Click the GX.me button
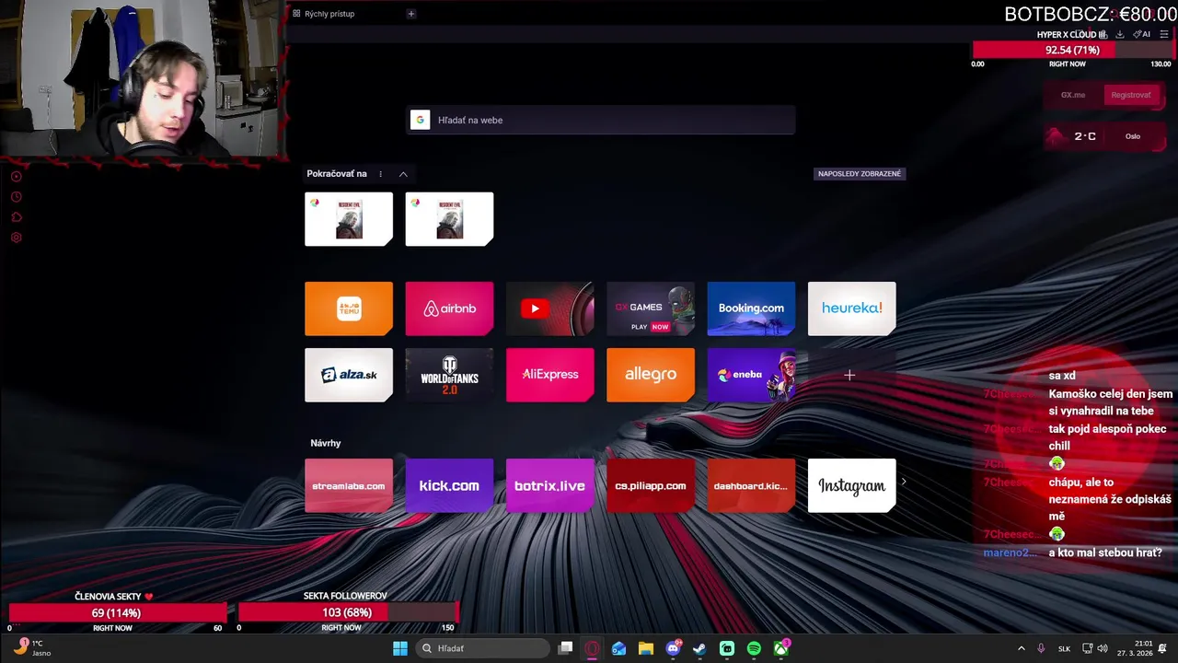The height and width of the screenshot is (663, 1178). click(x=1073, y=95)
